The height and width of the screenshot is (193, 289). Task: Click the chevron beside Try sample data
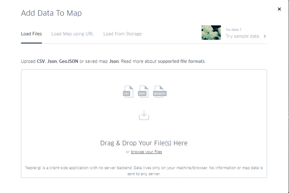click(265, 36)
